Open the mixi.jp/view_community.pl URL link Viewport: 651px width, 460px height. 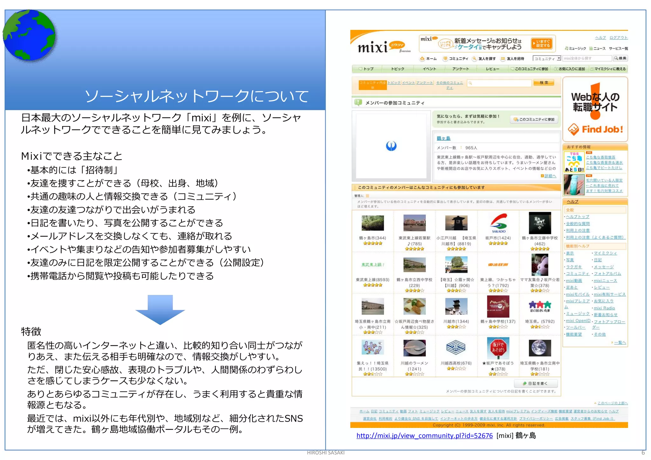coord(424,436)
